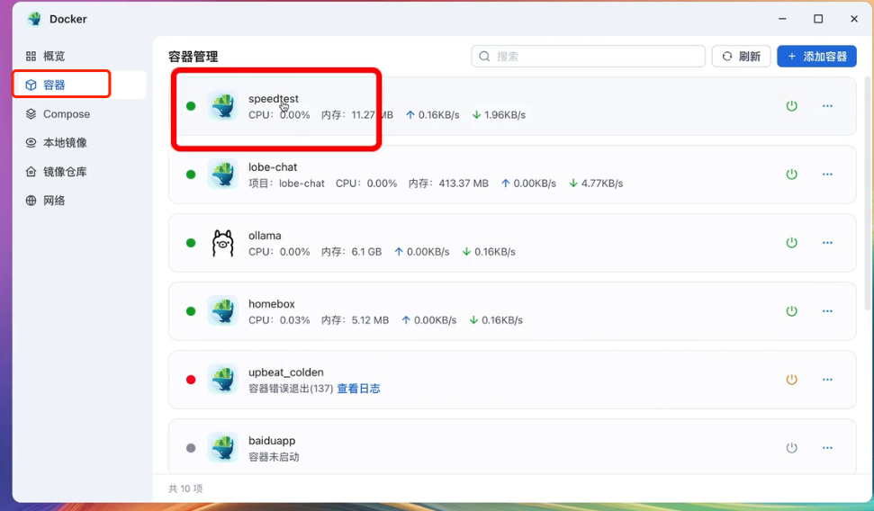874x511 pixels.
Task: Click the search field 搜索
Action: pyautogui.click(x=588, y=57)
